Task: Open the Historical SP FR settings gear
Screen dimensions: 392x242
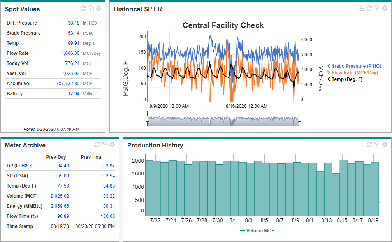Action: click(385, 9)
